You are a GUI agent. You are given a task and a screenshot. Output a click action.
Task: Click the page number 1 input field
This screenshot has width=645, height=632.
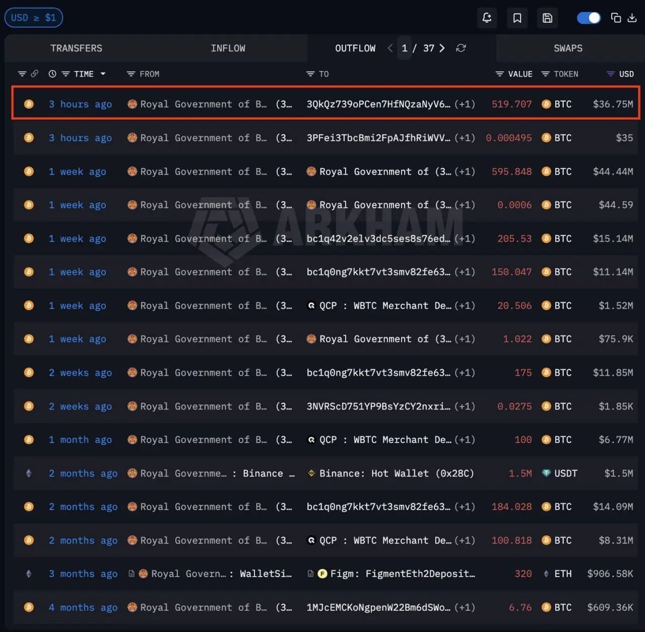[x=404, y=48]
